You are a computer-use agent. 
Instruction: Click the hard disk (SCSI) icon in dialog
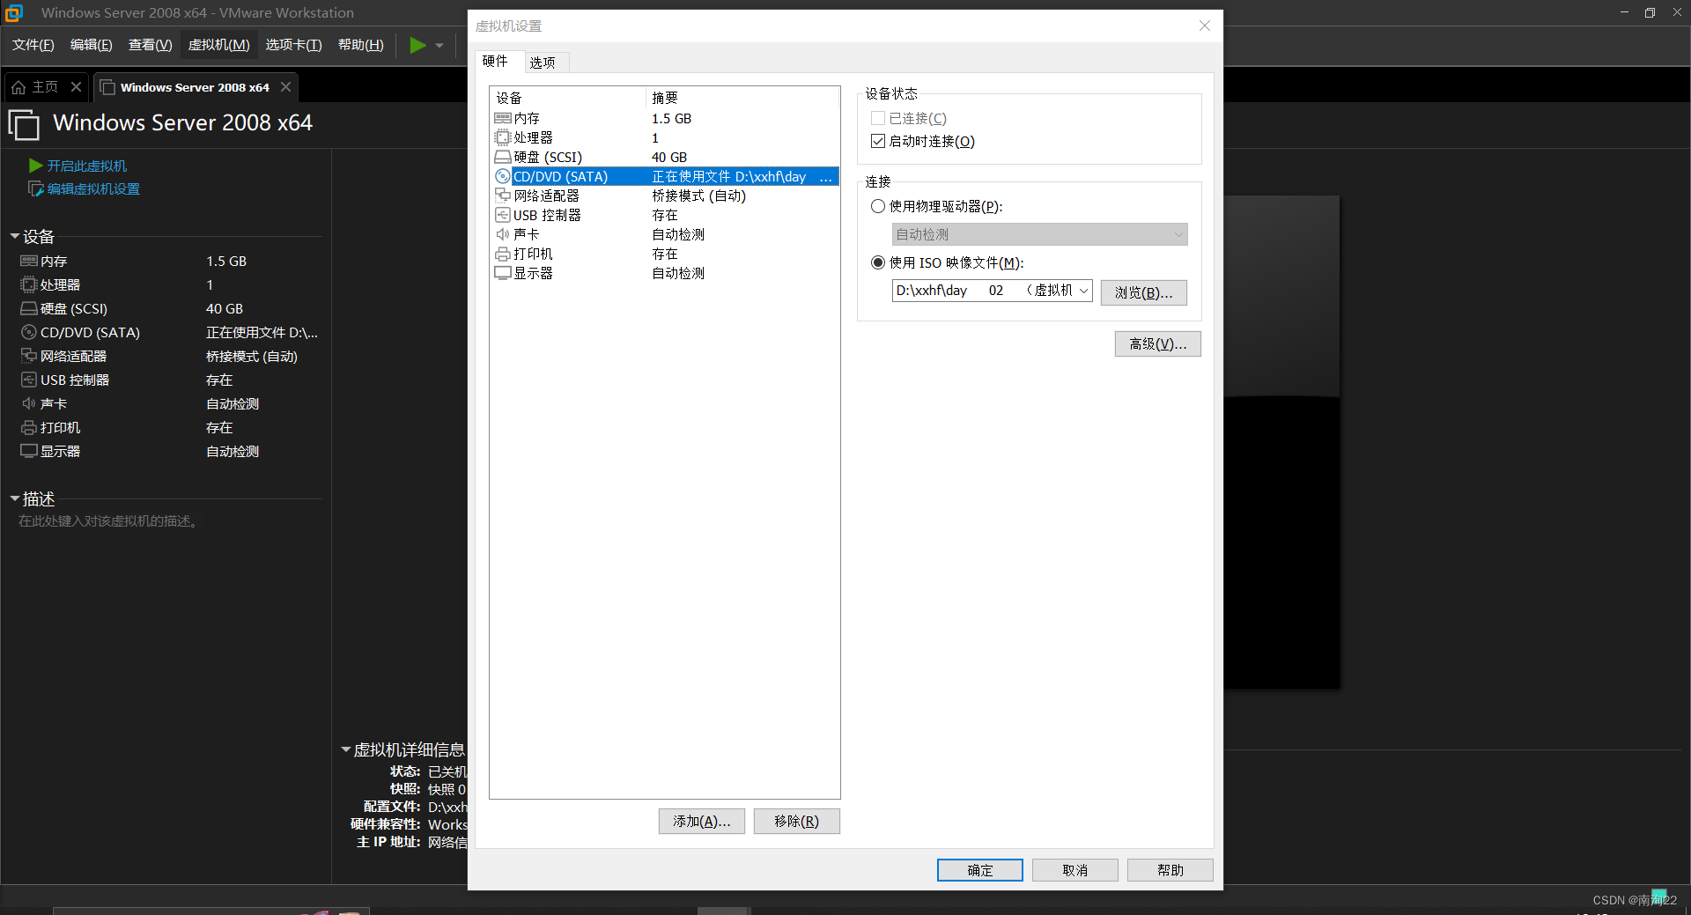[503, 157]
